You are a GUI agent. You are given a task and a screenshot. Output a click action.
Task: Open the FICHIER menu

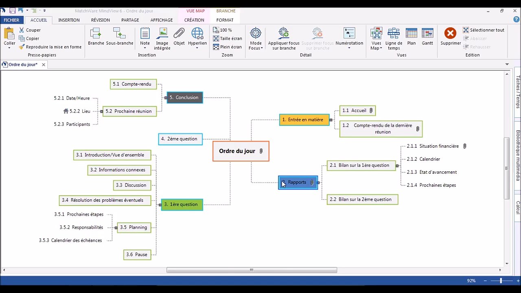12,20
